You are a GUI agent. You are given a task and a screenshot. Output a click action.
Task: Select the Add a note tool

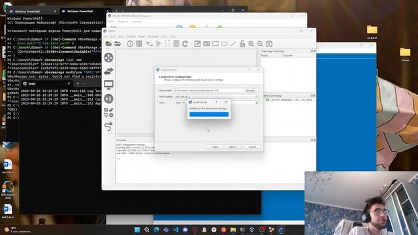(x=197, y=44)
